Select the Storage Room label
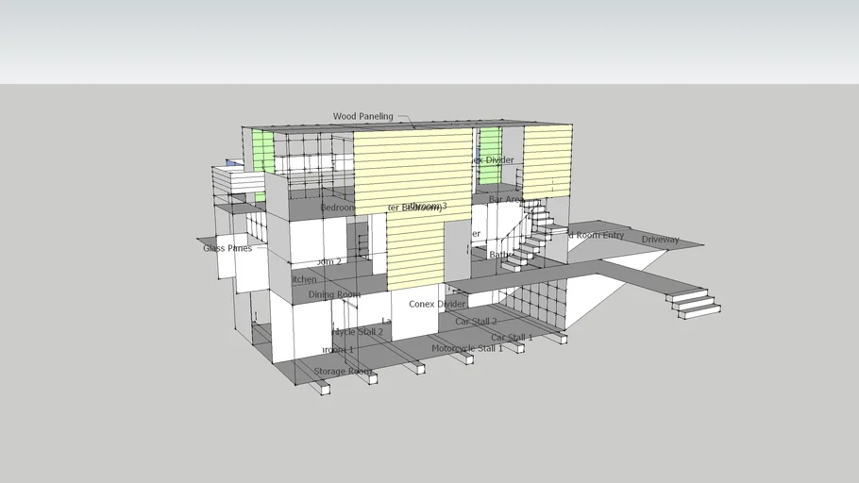The width and height of the screenshot is (859, 483). pyautogui.click(x=343, y=372)
